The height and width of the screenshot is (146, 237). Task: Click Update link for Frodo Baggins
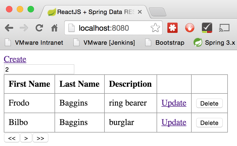pos(174,103)
